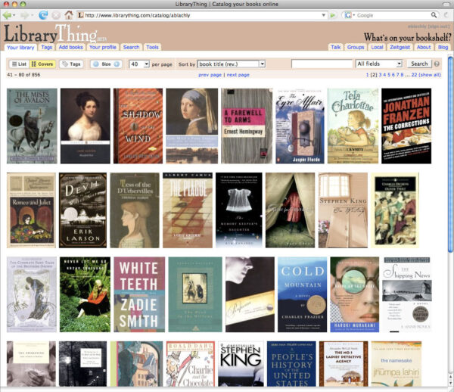This screenshot has width=454, height=392.
Task: Open the Your profile tab
Action: tap(103, 47)
